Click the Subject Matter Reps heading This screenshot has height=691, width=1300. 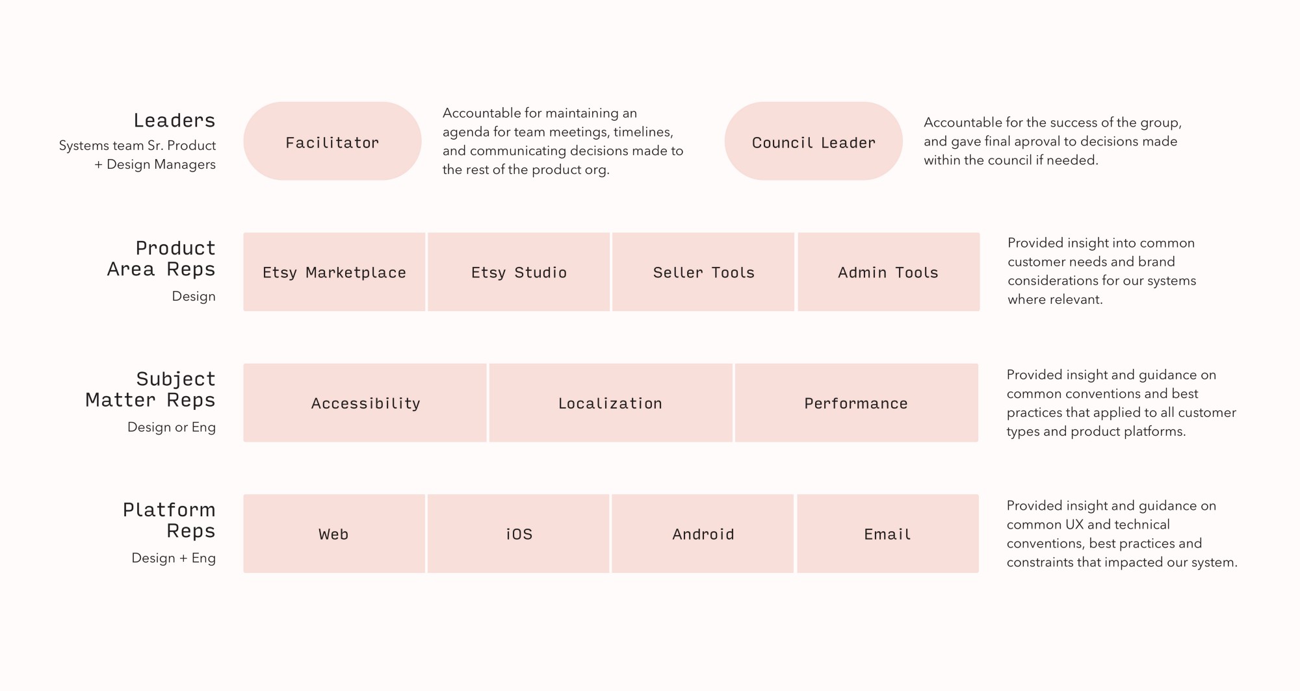pyautogui.click(x=151, y=390)
